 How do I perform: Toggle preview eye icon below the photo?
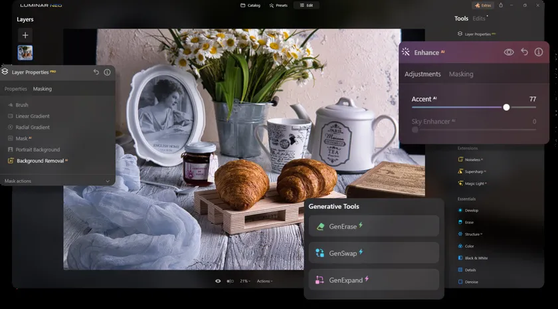(x=218, y=281)
